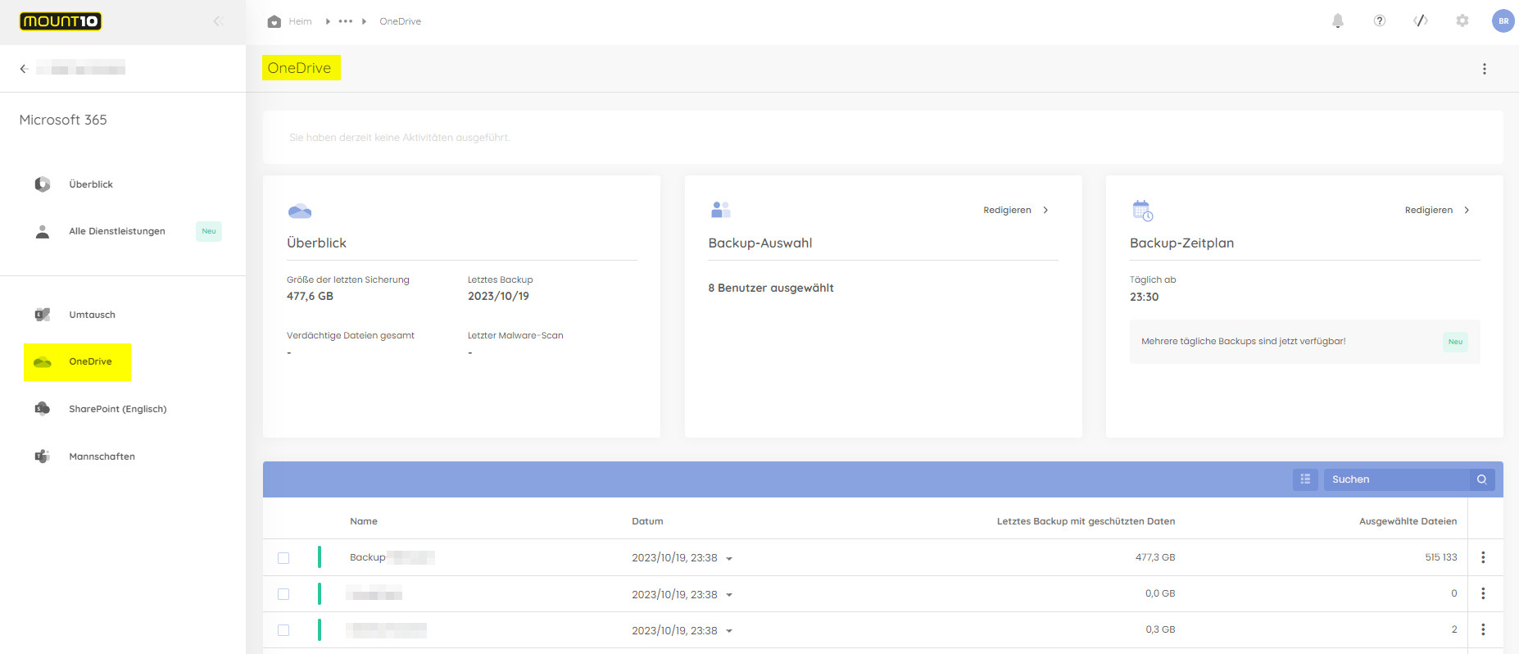The image size is (1519, 654).
Task: Click Redigieren on Backup-Zeitplan card
Action: (x=1436, y=211)
